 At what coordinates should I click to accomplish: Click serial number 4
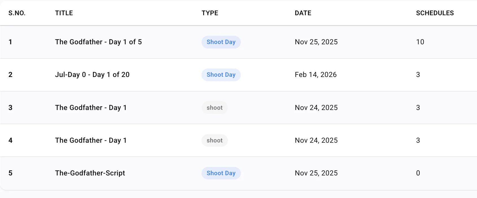click(10, 140)
